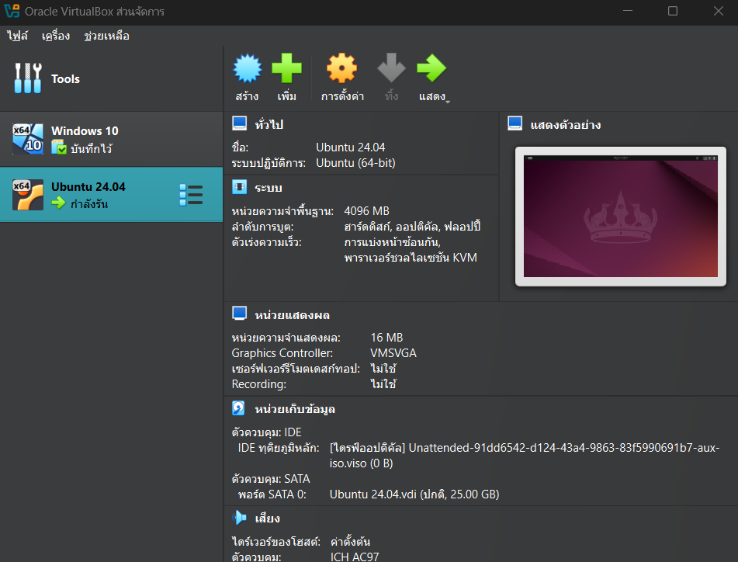The height and width of the screenshot is (562, 738).
Task: Click the ตัวควบคุม: IDE controller label
Action: (266, 432)
